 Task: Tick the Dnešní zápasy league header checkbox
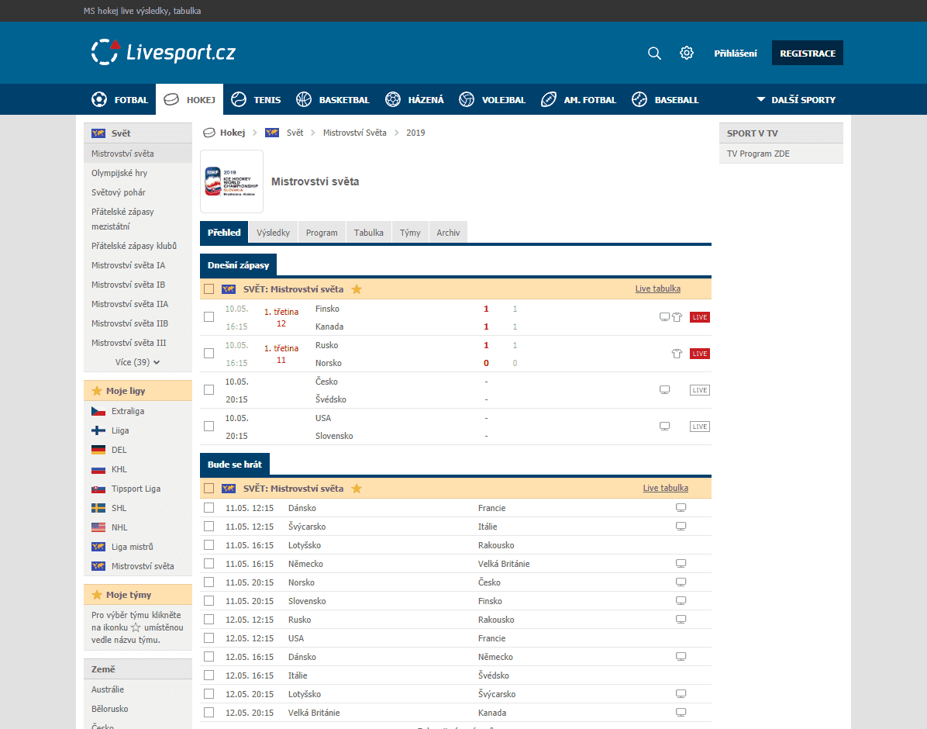[208, 289]
